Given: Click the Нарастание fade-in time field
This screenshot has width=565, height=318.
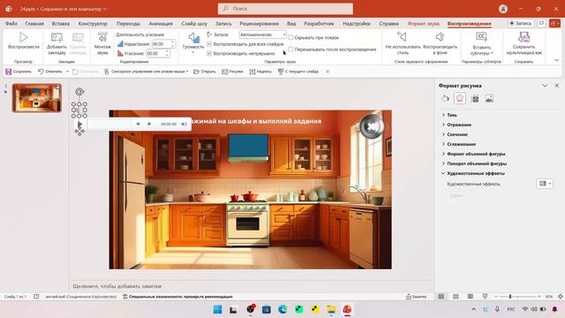Looking at the screenshot, I should click(x=161, y=44).
